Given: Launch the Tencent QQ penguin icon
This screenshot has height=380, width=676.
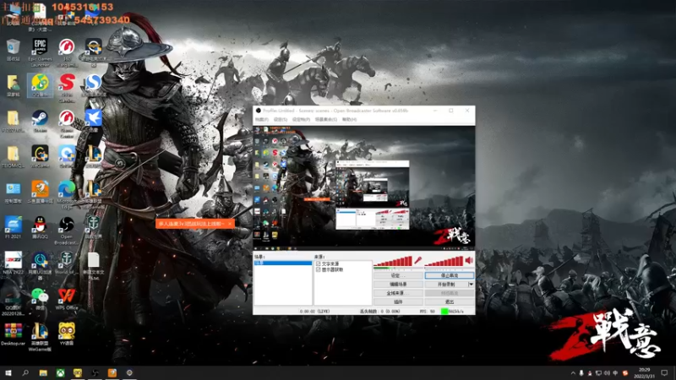Looking at the screenshot, I should [40, 227].
